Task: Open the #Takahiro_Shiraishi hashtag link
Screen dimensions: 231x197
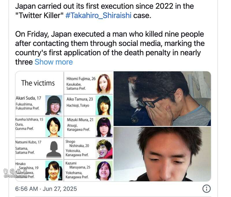Action: click(98, 16)
